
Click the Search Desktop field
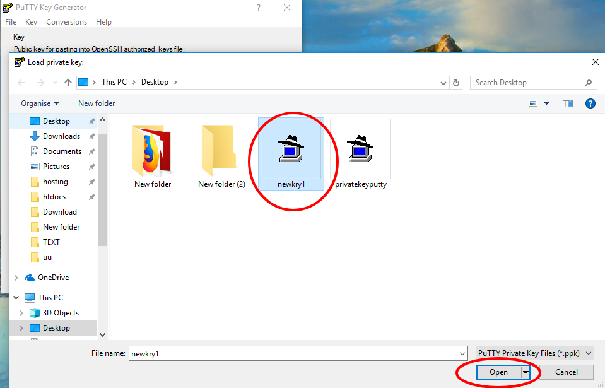tap(533, 83)
